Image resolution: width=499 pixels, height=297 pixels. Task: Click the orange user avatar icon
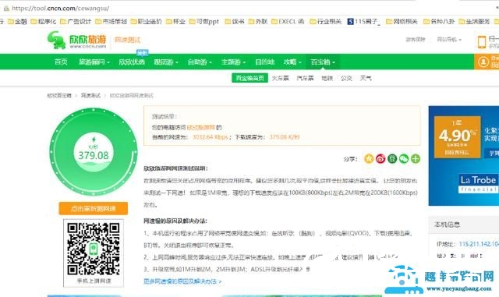(483, 62)
